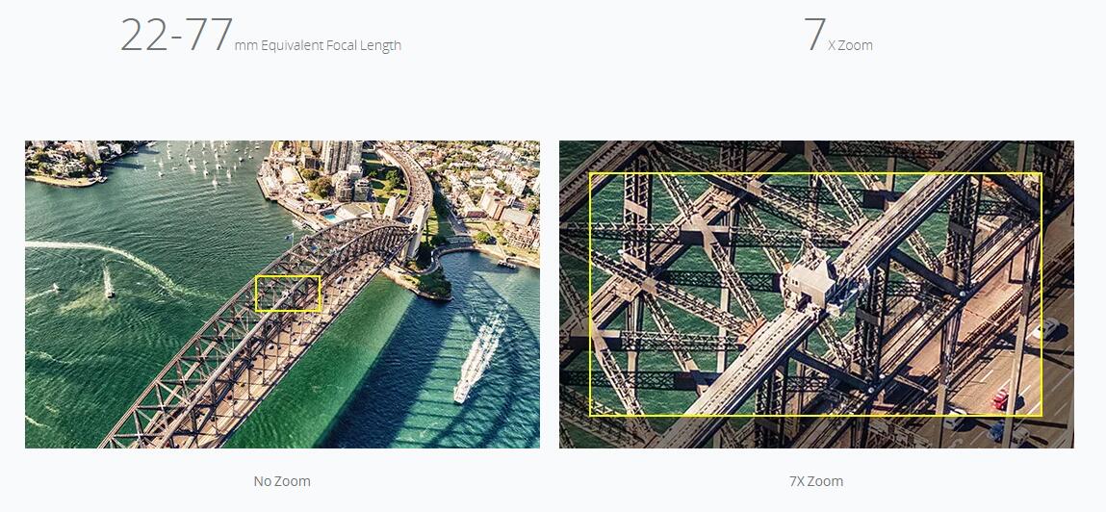Click the large yellow frame in the zoomed image

[x=815, y=294]
